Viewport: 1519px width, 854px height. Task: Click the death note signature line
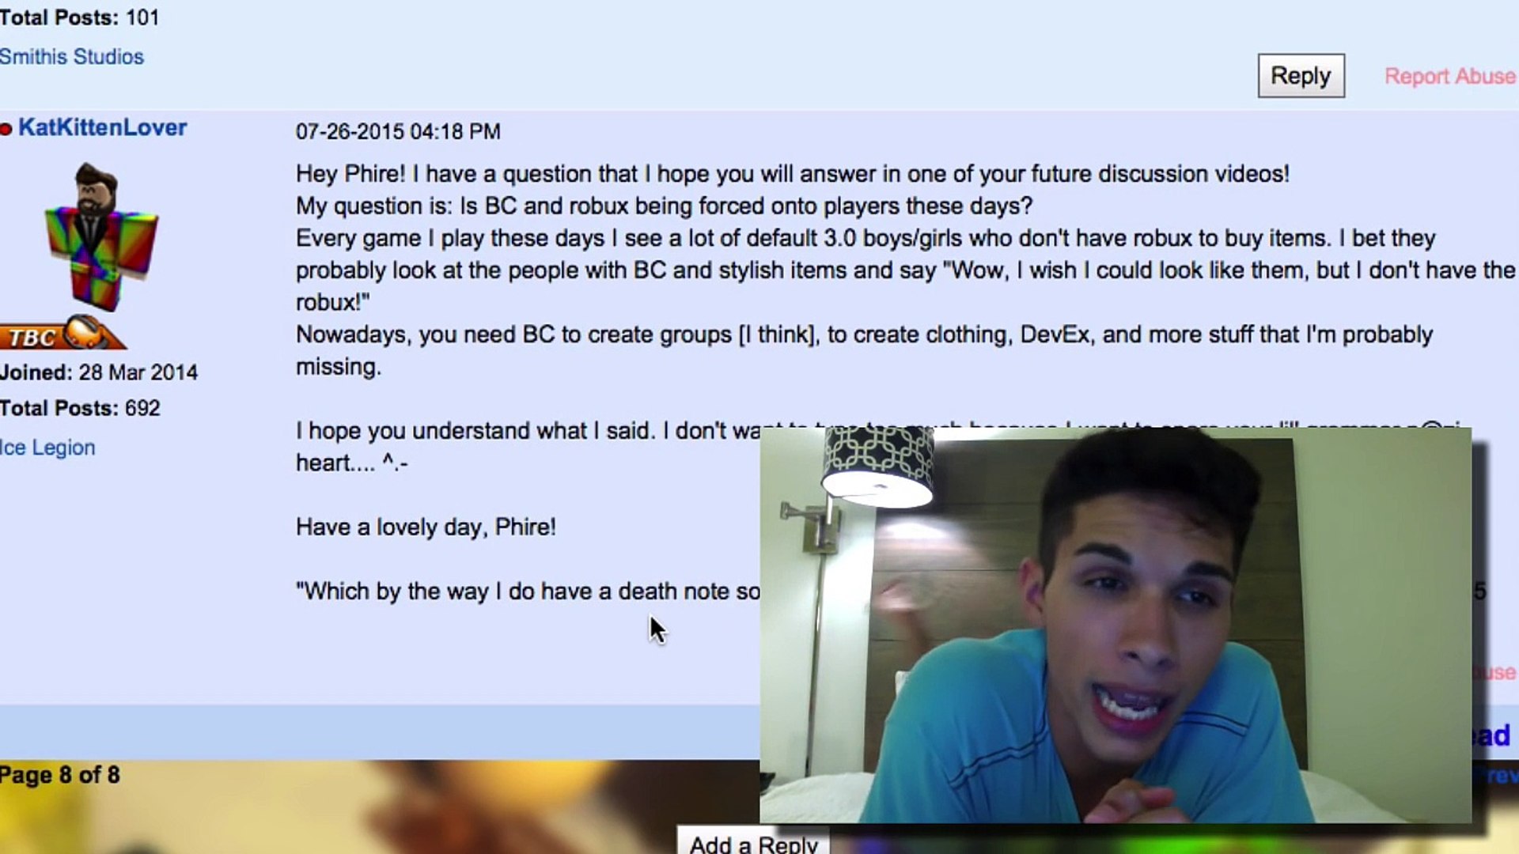tap(528, 591)
